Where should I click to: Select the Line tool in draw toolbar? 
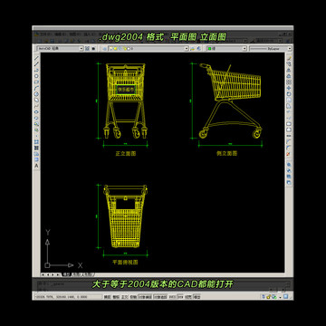click(x=36, y=57)
